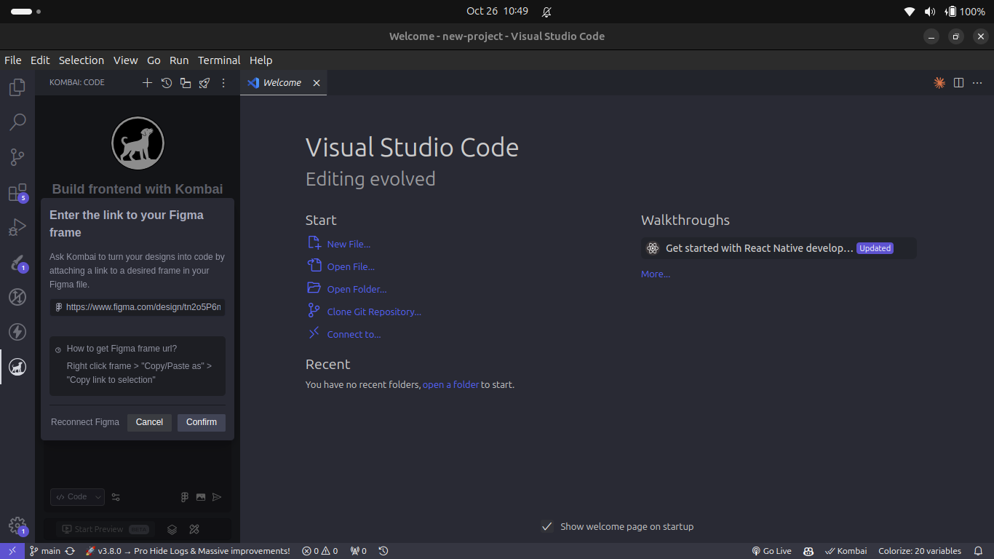Open the Run and Debug view

tap(17, 227)
